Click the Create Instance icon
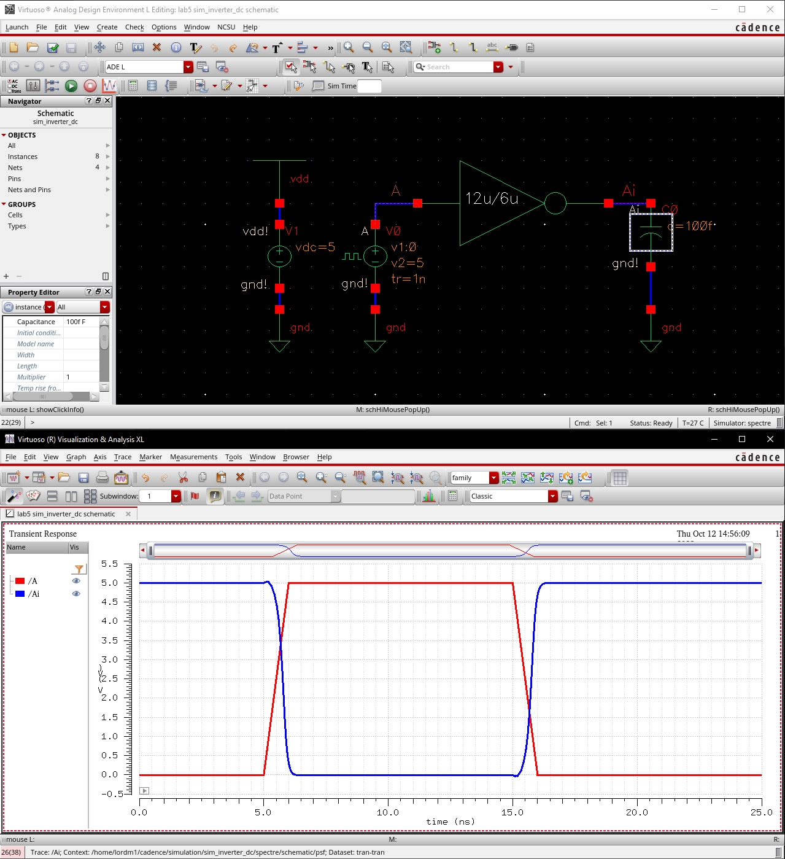This screenshot has width=785, height=859. [435, 47]
